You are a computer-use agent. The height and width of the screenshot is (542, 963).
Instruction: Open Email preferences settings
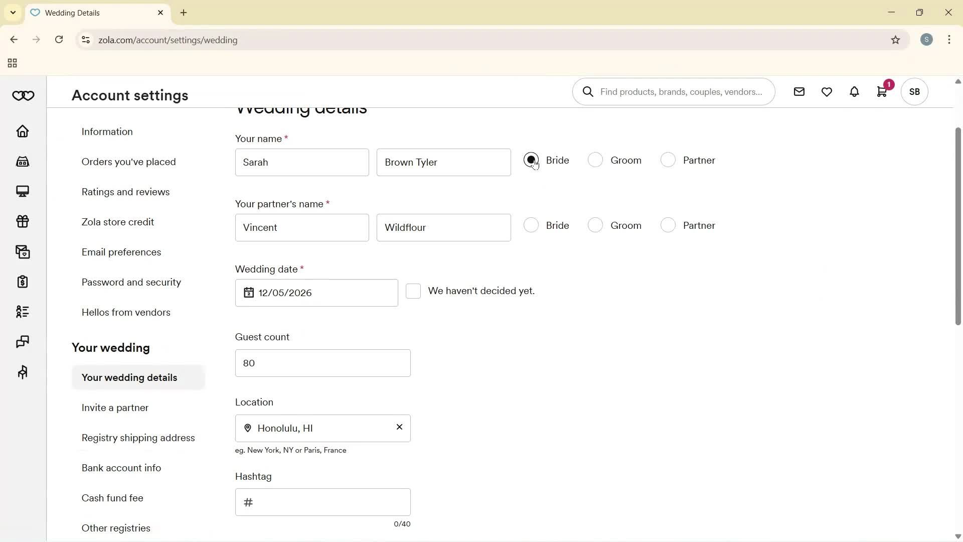click(121, 252)
